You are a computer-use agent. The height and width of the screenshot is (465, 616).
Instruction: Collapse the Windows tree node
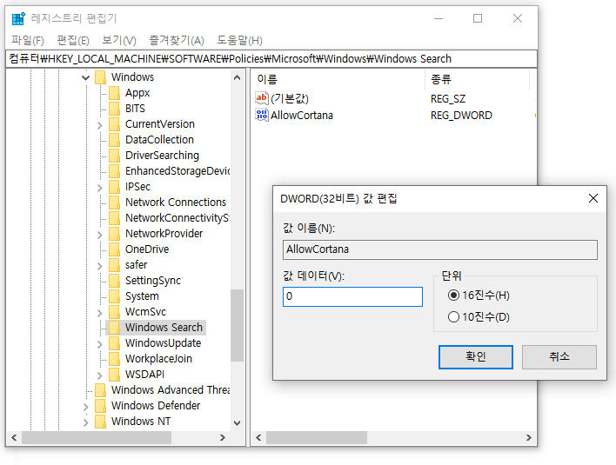click(85, 77)
